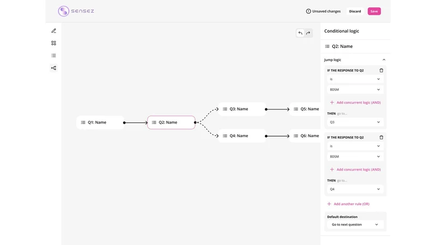Redo the last change
The width and height of the screenshot is (436, 245).
308,33
